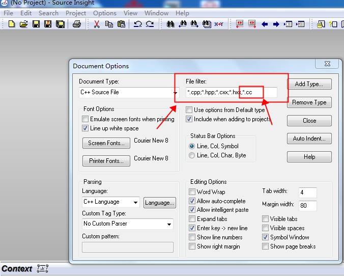Click the Copy icon

click(109, 24)
